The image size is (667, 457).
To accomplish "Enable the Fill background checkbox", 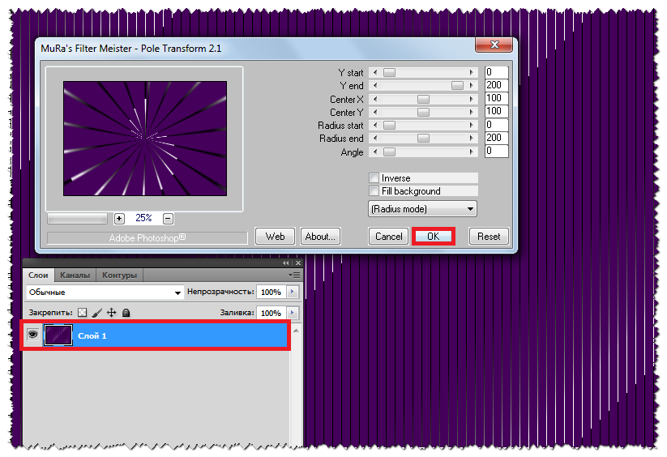I will tap(374, 191).
